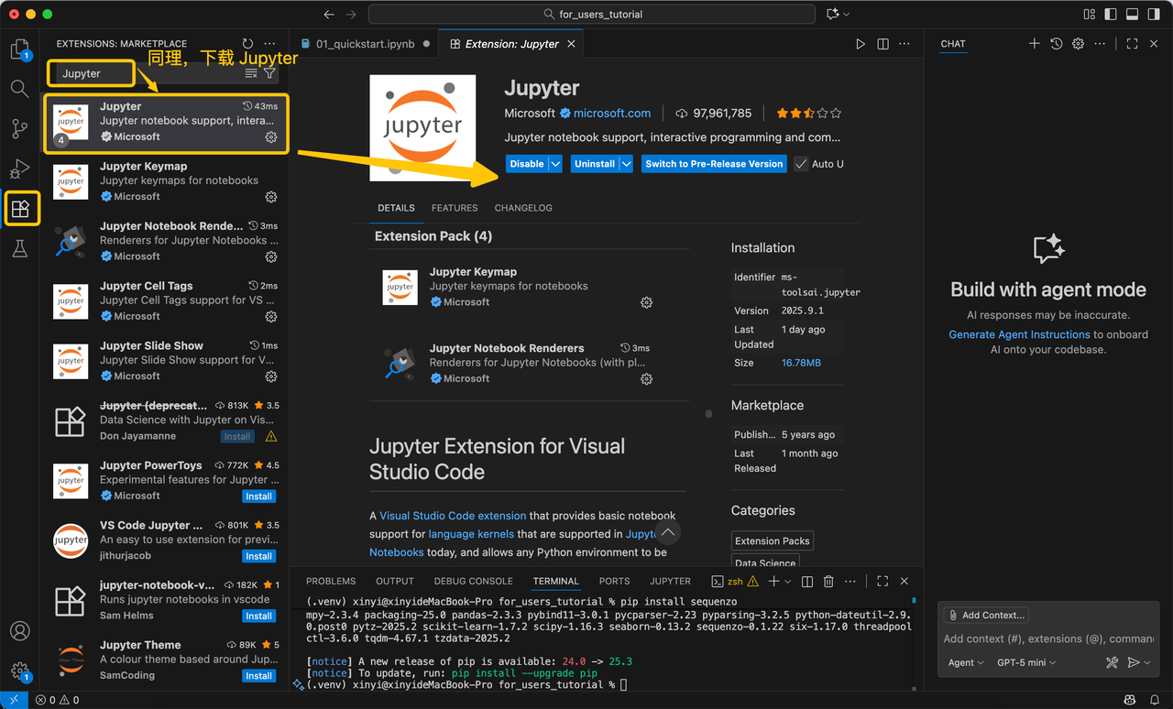Open manage gear for Jupyter Keymap extension
Image resolution: width=1173 pixels, height=709 pixels.
pyautogui.click(x=271, y=197)
